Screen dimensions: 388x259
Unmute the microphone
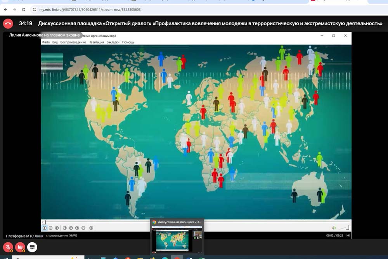[x=8, y=247]
